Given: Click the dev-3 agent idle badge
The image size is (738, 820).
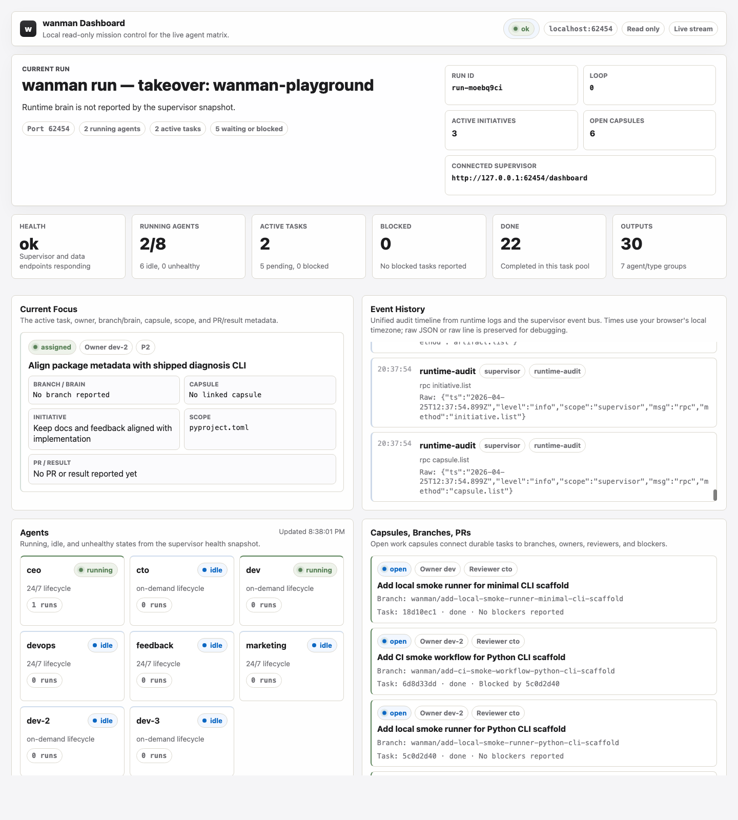Looking at the screenshot, I should coord(212,721).
